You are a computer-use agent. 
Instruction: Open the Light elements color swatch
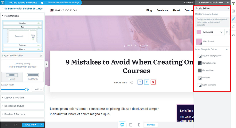click(x=199, y=85)
